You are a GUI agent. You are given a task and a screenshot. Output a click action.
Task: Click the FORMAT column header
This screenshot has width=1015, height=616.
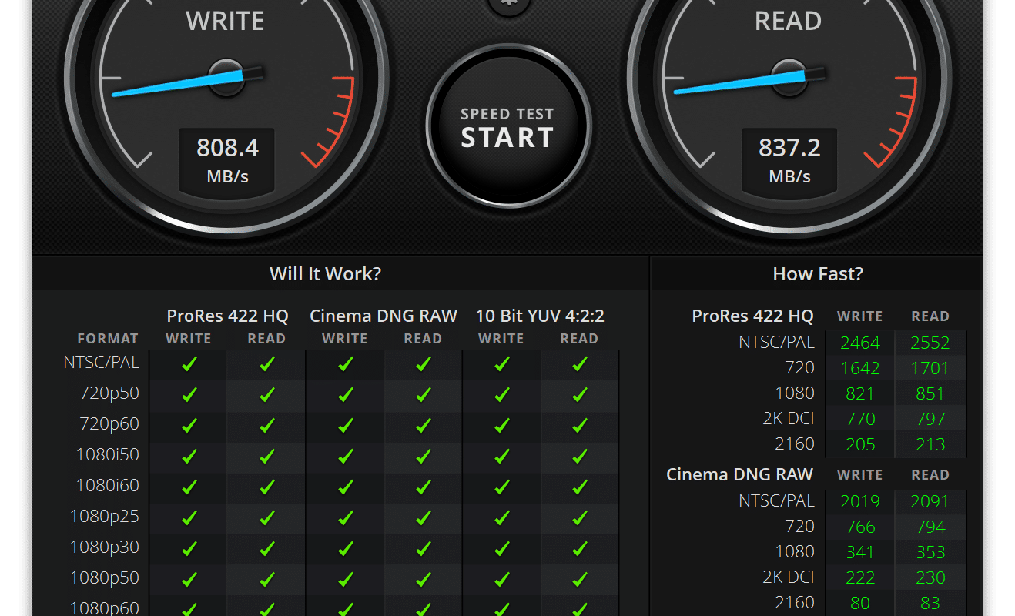pos(108,339)
